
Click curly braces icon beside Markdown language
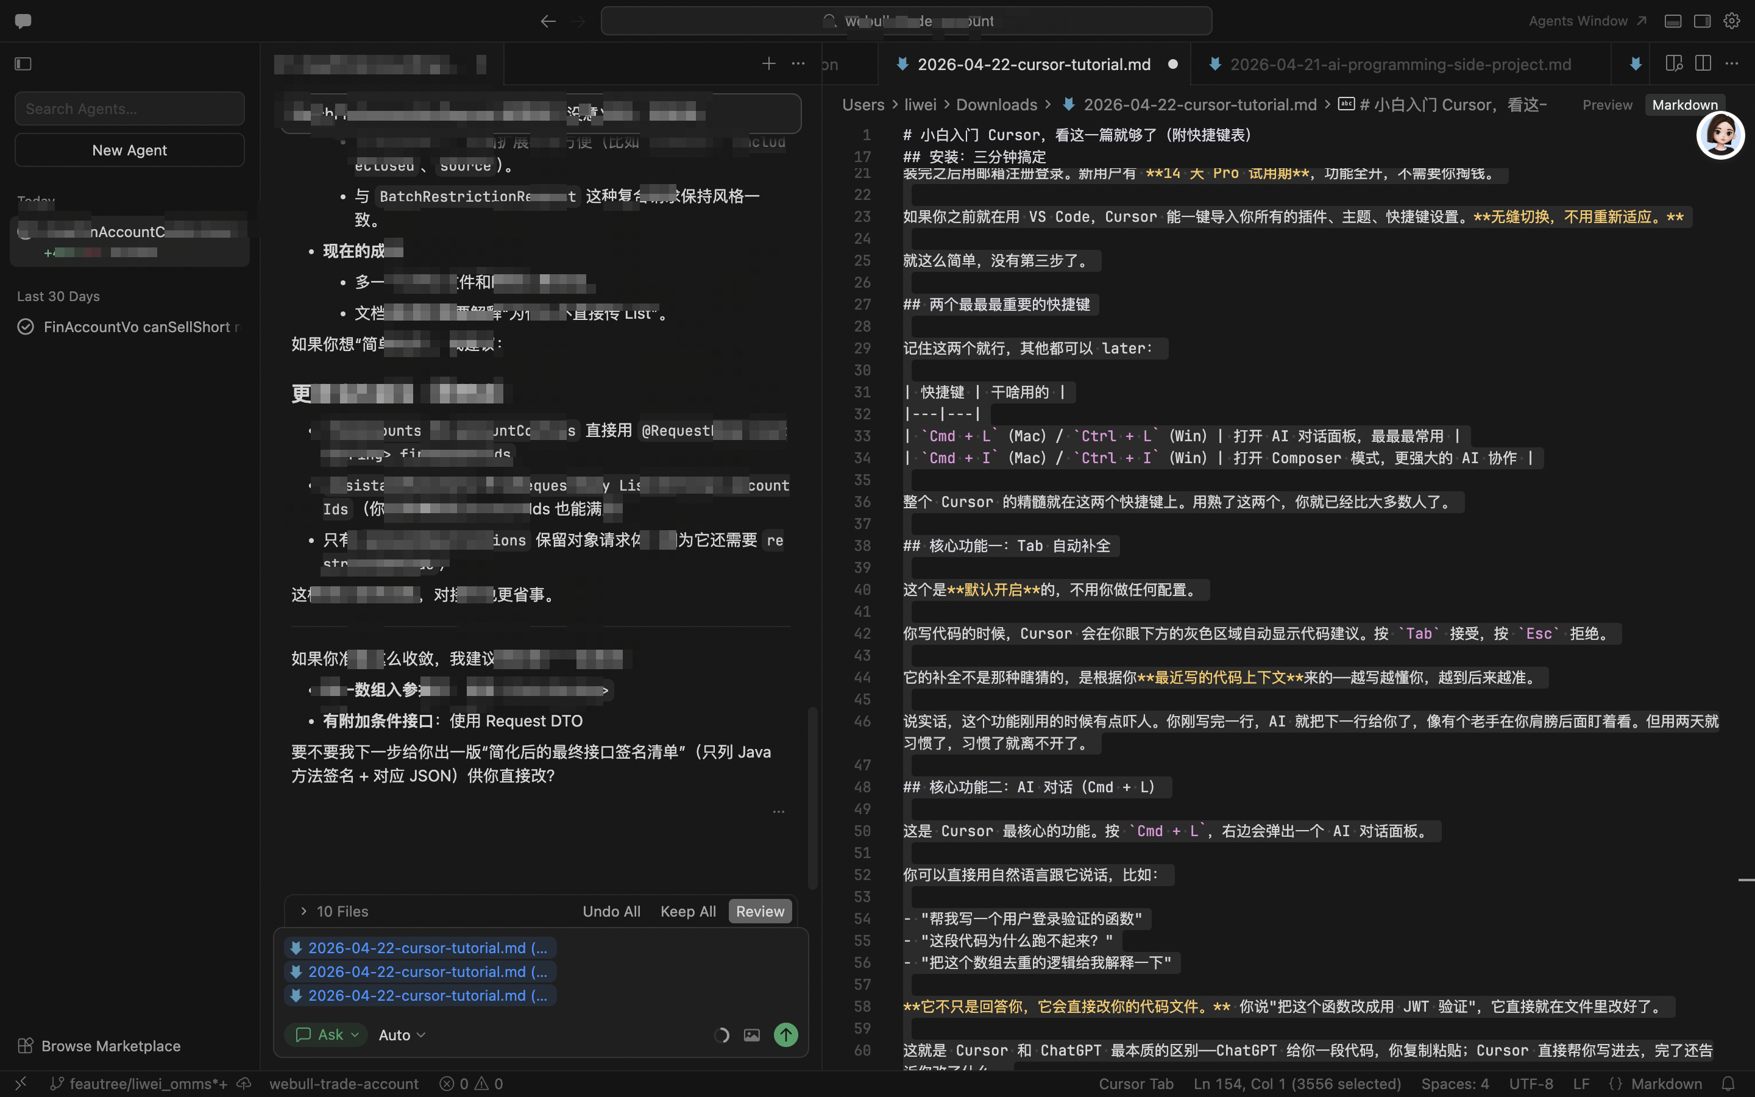1616,1084
